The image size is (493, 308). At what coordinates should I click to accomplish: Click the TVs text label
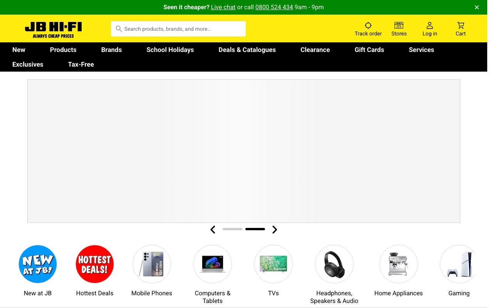(273, 293)
